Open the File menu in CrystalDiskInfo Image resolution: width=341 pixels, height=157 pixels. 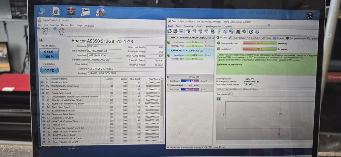point(40,25)
